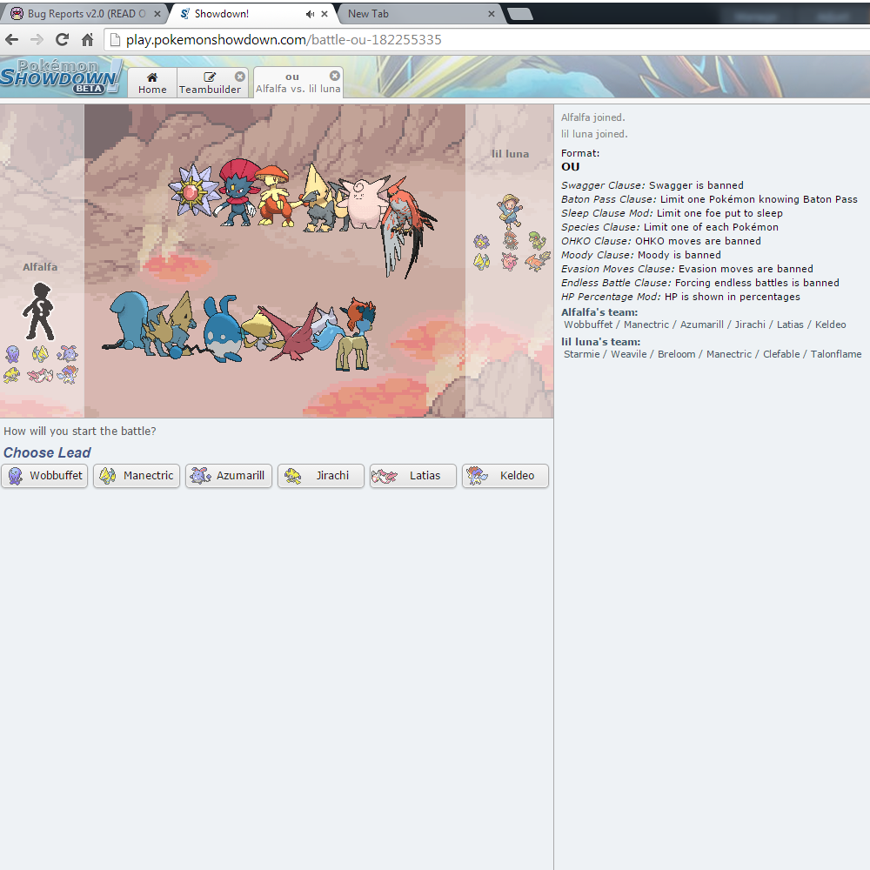This screenshot has width=870, height=870.
Task: Choose Azumarill as lead
Action: 229,476
